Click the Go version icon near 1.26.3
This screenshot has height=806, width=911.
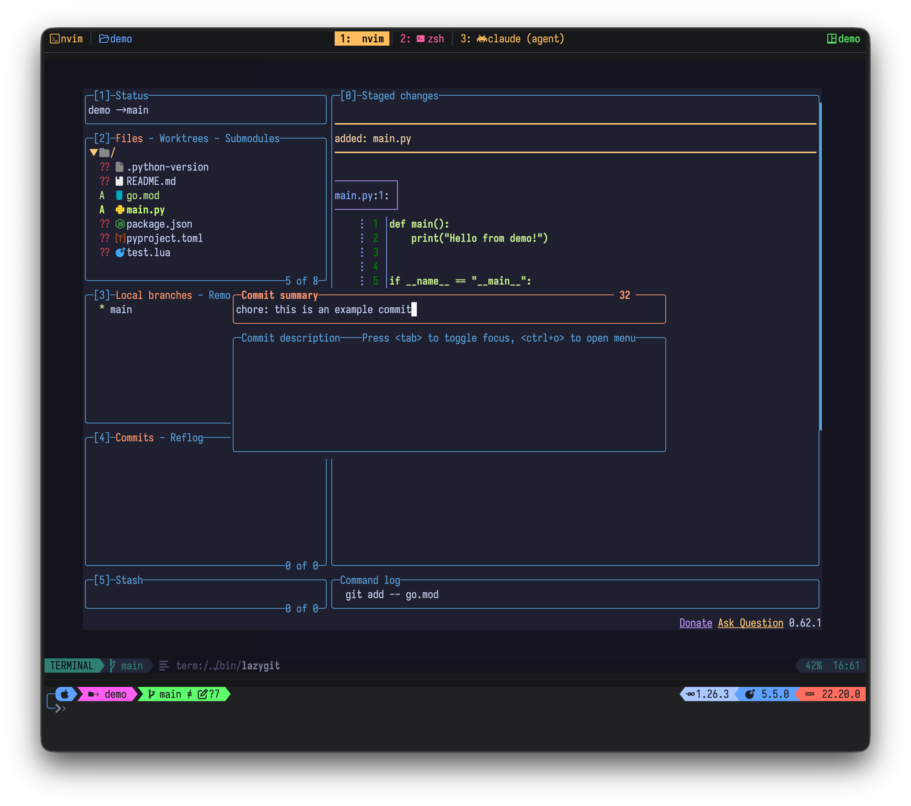pos(691,694)
